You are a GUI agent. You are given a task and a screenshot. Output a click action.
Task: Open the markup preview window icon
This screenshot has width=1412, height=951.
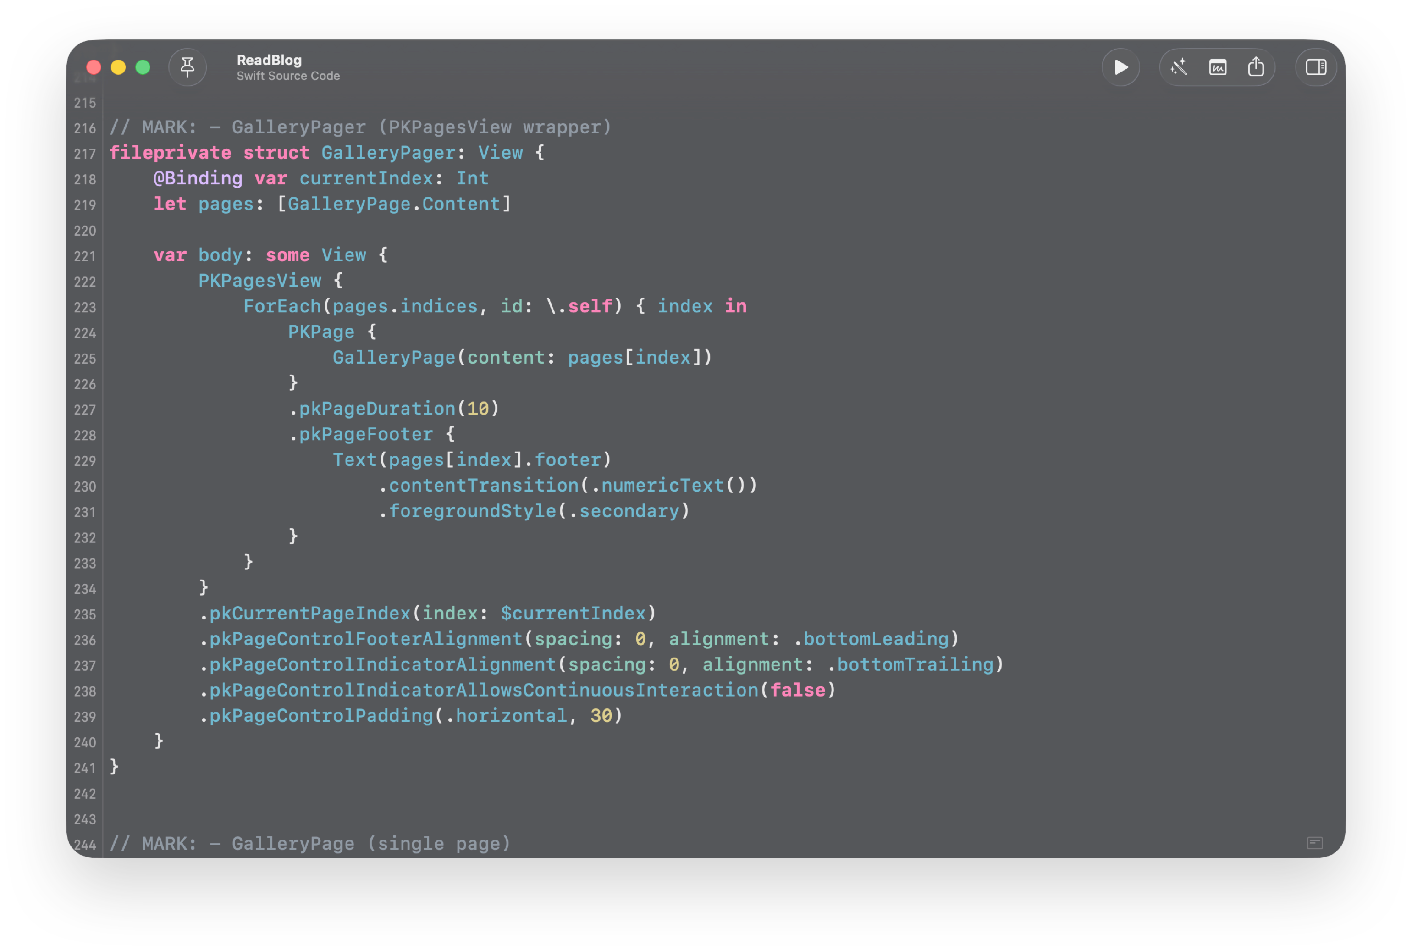pyautogui.click(x=1217, y=67)
